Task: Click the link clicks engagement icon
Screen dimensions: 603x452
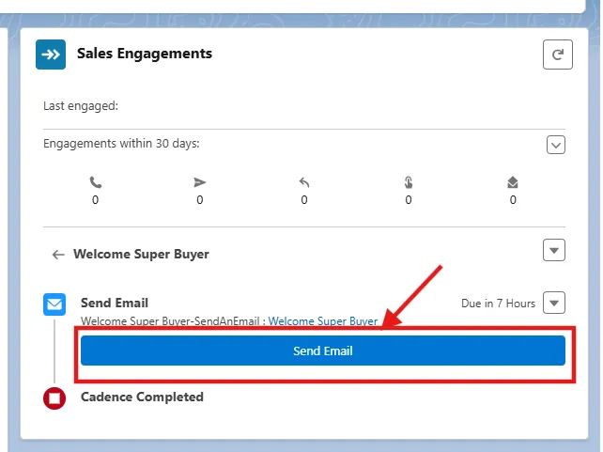Action: pyautogui.click(x=408, y=182)
